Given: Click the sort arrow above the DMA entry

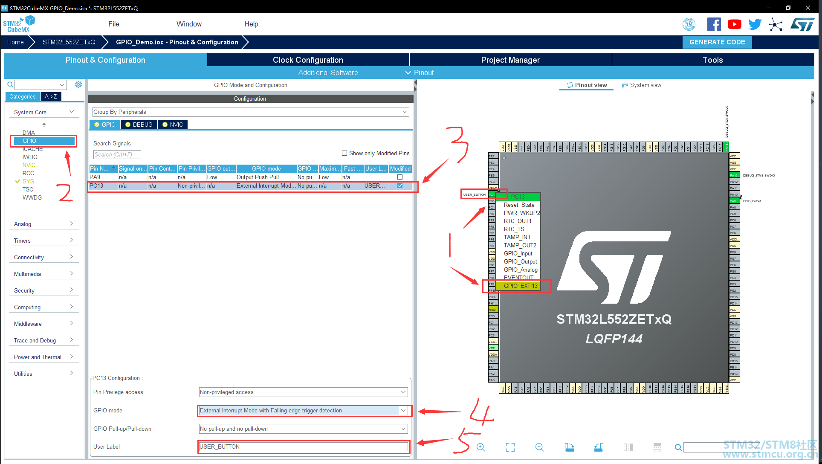Looking at the screenshot, I should [44, 125].
